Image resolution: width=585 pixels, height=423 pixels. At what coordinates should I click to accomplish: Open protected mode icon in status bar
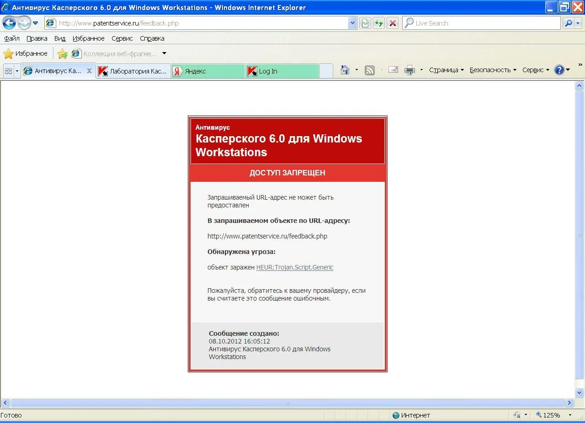click(517, 415)
